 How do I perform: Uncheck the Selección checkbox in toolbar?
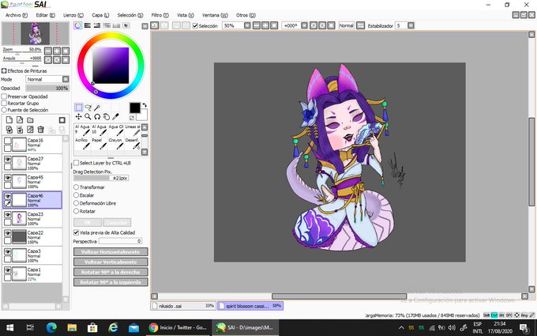[x=195, y=26]
